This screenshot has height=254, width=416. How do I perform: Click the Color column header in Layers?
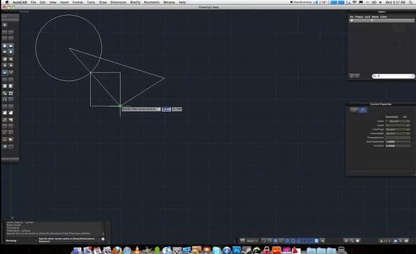383,17
